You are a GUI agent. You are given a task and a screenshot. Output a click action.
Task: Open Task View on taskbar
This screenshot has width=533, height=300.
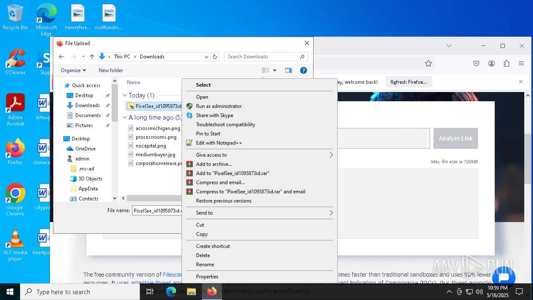point(150,292)
